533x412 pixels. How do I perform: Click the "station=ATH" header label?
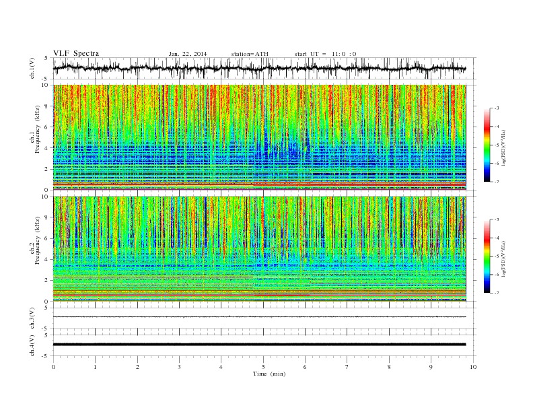250,54
